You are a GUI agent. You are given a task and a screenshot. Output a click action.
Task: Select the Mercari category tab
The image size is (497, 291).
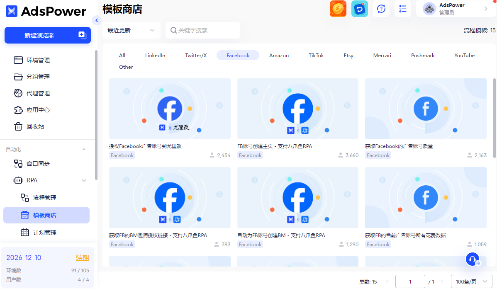coord(382,56)
